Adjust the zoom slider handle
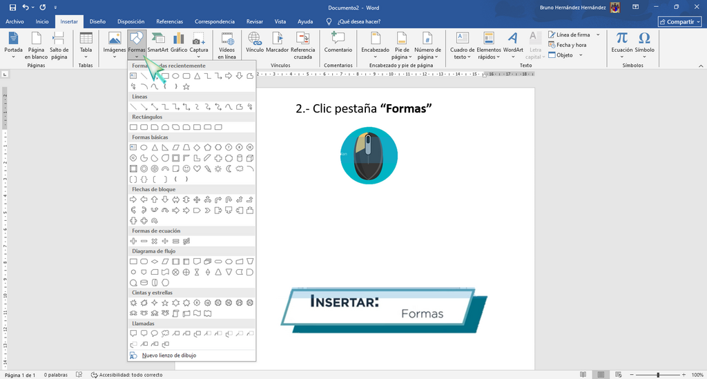The width and height of the screenshot is (707, 379). (x=658, y=374)
